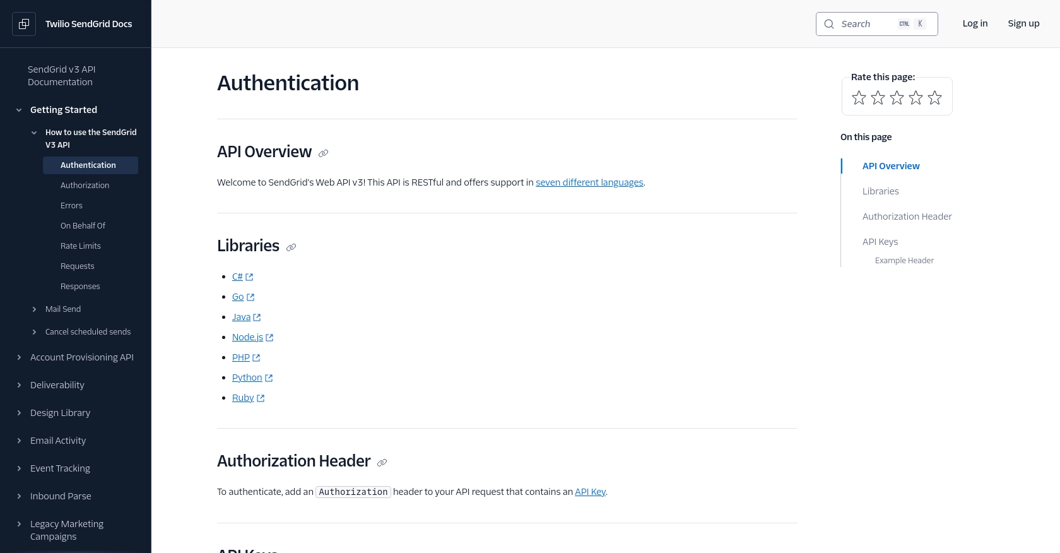Image resolution: width=1060 pixels, height=553 pixels.
Task: Click external-link icon next to C#
Action: [249, 277]
